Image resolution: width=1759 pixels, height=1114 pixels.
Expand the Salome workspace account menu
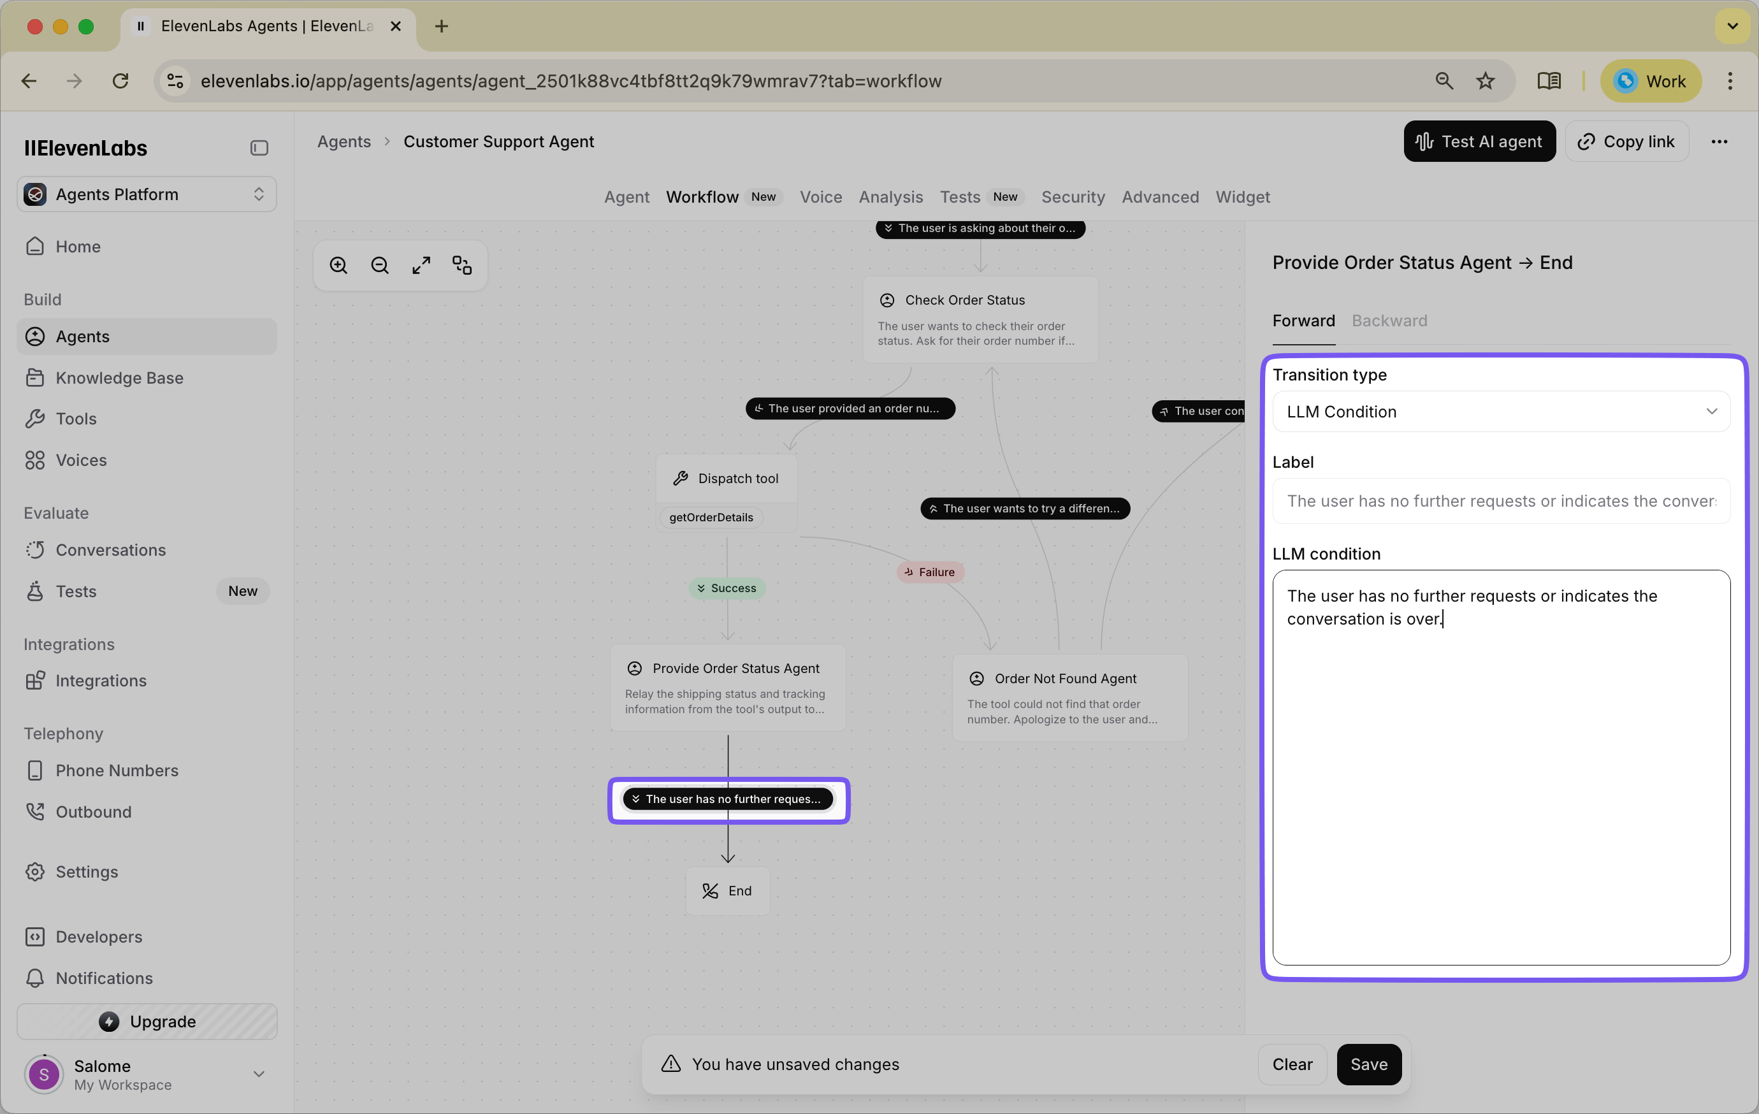pos(259,1074)
